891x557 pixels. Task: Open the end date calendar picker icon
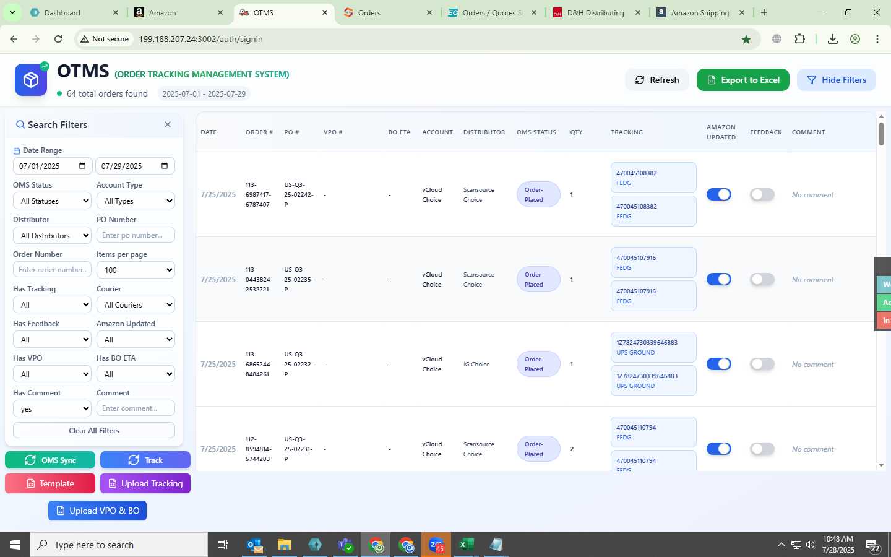click(165, 166)
